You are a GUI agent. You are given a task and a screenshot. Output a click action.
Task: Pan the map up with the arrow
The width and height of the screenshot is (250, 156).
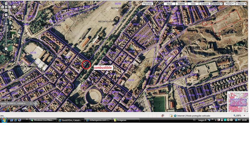click(6, 4)
